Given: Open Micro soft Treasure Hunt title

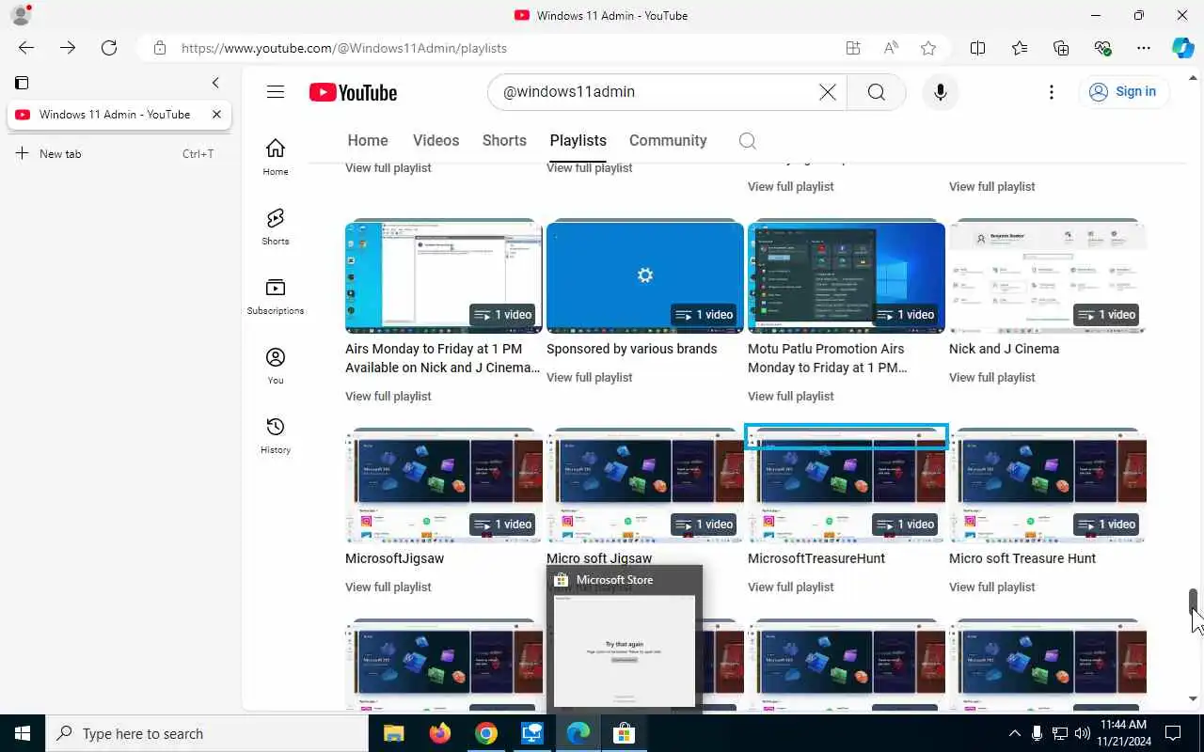Looking at the screenshot, I should pyautogui.click(x=1022, y=558).
